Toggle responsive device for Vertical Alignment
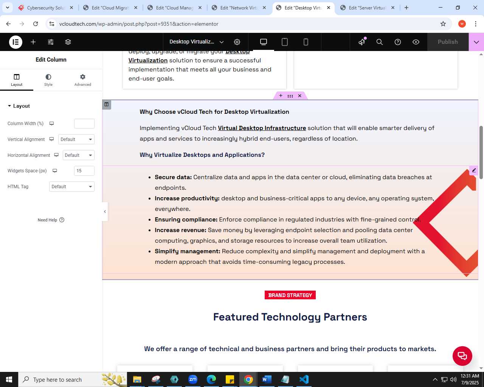Screen dimensions: 484x387 tap(51, 139)
